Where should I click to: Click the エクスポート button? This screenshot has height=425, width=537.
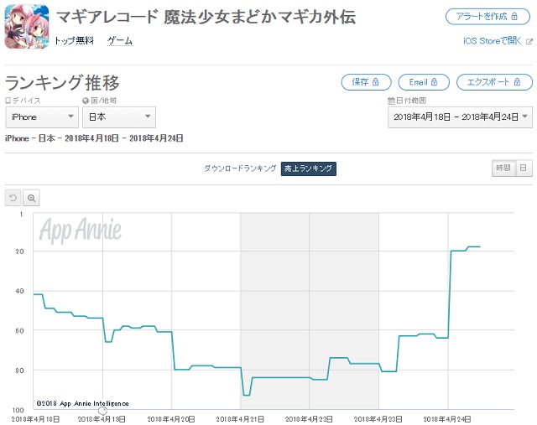[x=494, y=82]
